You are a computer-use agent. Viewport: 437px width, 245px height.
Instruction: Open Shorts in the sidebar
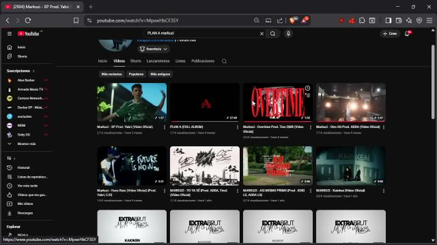click(x=21, y=56)
